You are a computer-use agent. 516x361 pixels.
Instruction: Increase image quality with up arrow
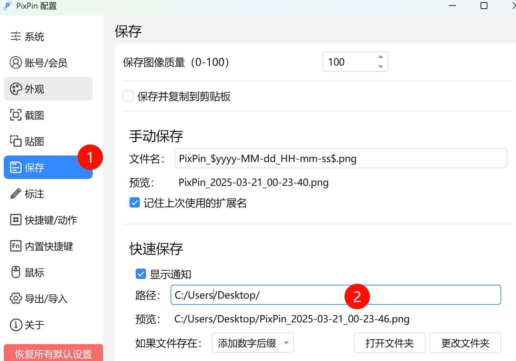(x=380, y=57)
